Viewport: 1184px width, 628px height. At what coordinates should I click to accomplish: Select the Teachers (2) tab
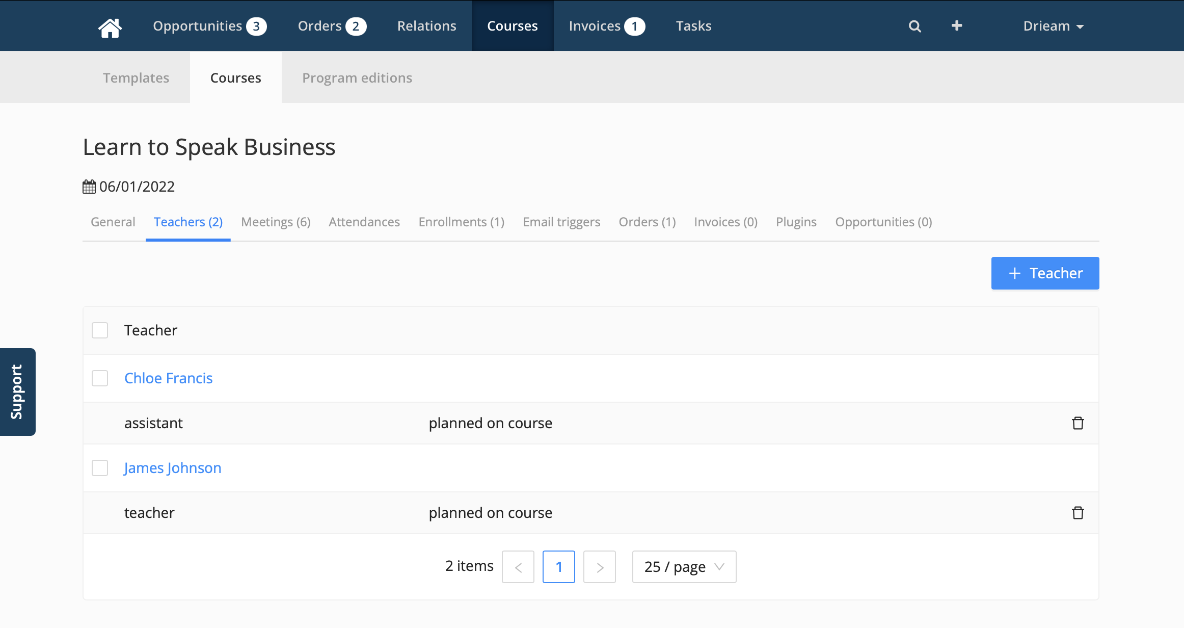188,222
